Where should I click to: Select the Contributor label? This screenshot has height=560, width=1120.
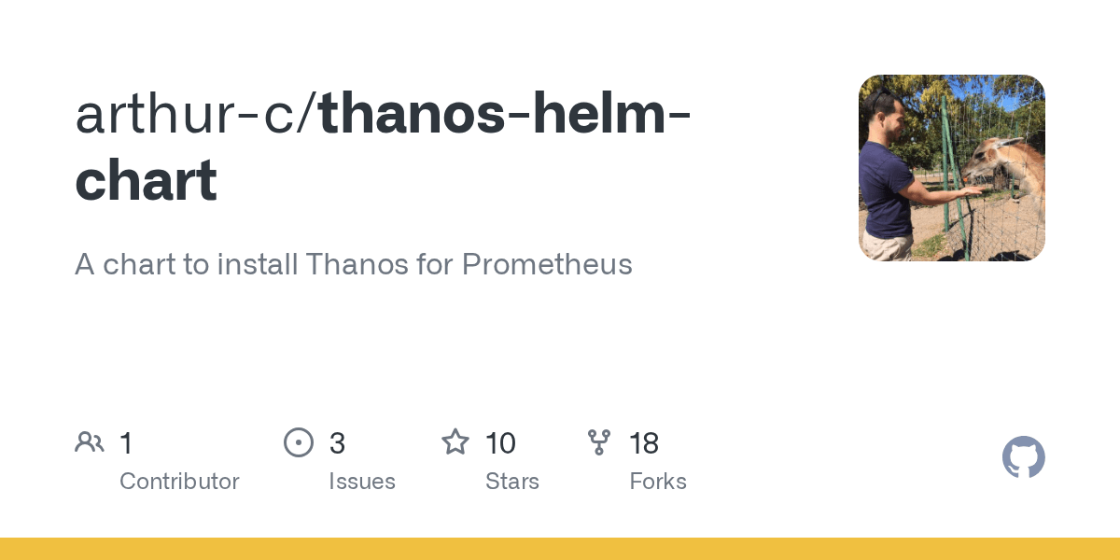coord(179,482)
